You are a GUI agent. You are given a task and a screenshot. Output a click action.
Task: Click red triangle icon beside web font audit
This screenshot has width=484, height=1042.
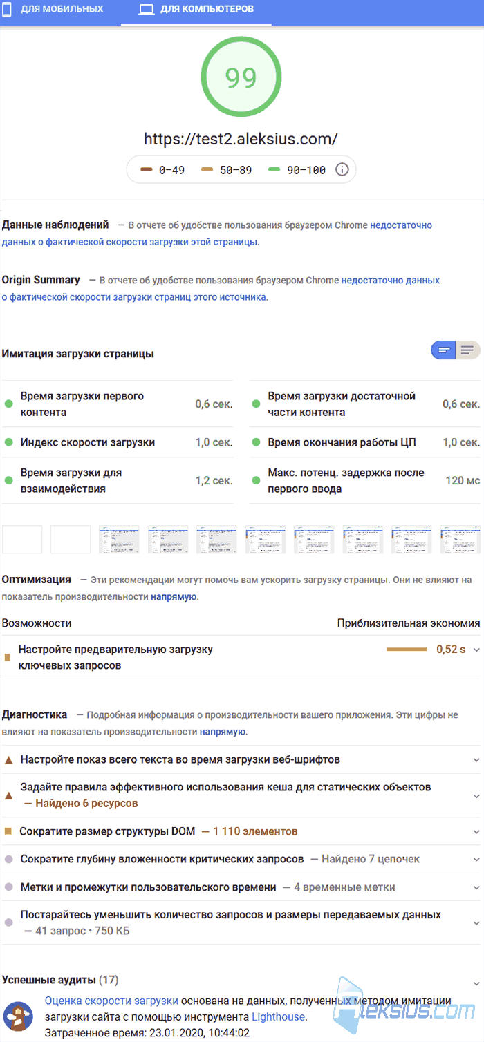(9, 759)
